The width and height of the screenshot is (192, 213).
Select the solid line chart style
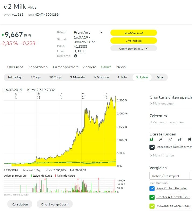161,139
